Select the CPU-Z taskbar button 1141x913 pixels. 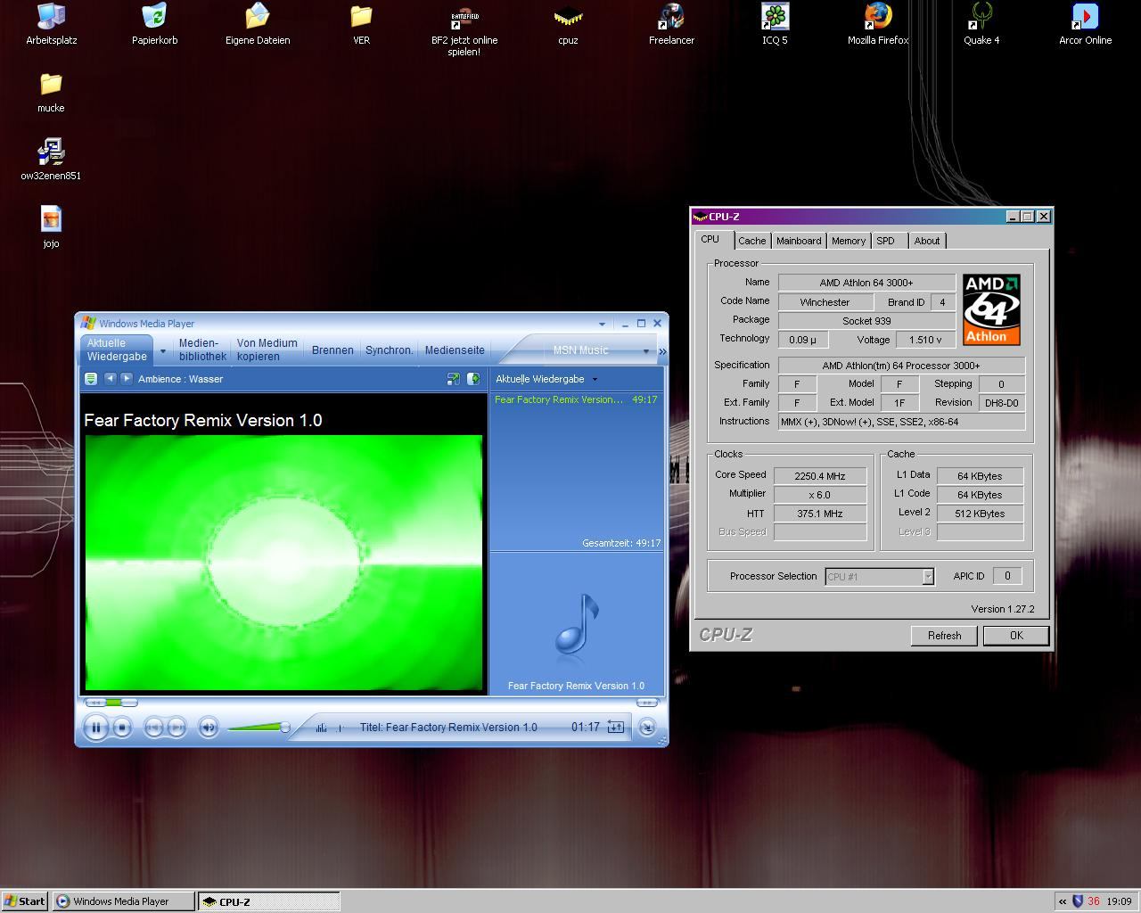pos(268,901)
